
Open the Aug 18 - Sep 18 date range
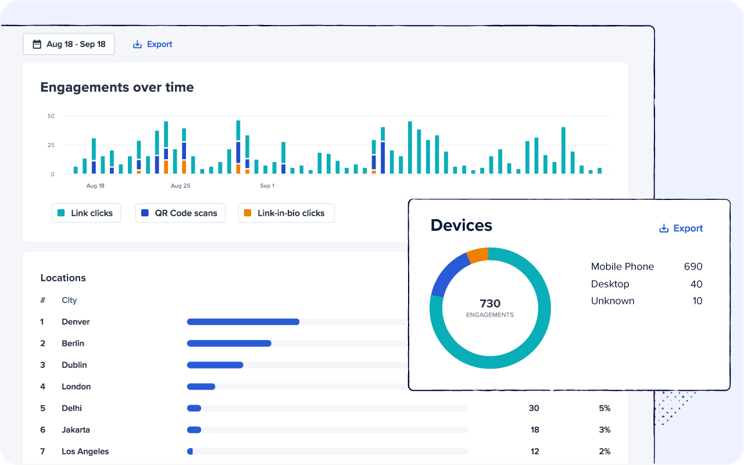point(69,44)
